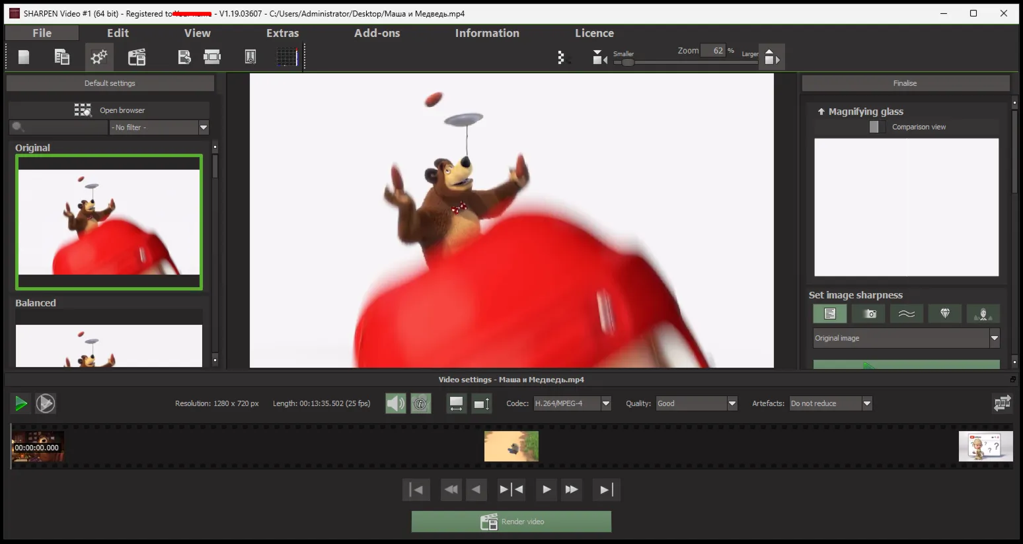Click the dotted grid histogram icon
The image size is (1023, 544).
click(x=287, y=57)
